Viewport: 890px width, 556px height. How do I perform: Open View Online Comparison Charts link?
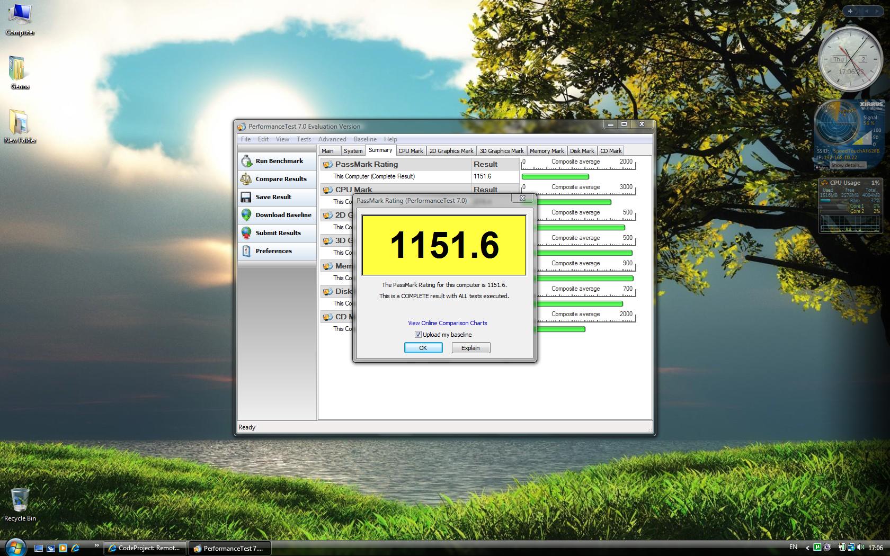[x=448, y=323]
